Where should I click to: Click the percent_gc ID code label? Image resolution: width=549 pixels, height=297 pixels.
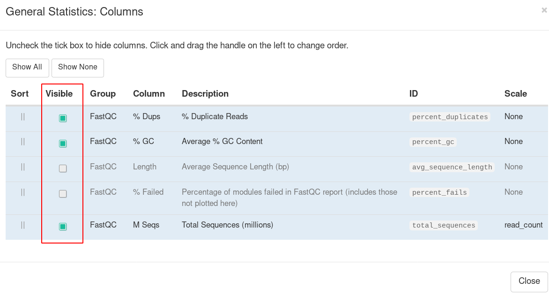[433, 142]
